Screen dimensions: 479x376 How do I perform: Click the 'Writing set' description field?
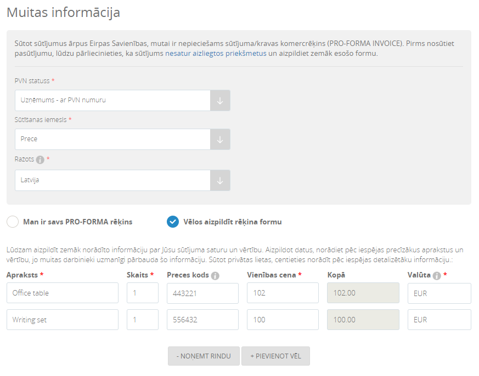point(63,320)
